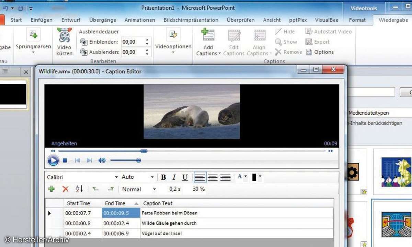Image resolution: width=412 pixels, height=247 pixels.
Task: Click the Edit Captions icon
Action: tap(234, 36)
